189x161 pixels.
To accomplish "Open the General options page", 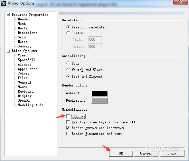I will click(x=24, y=82).
